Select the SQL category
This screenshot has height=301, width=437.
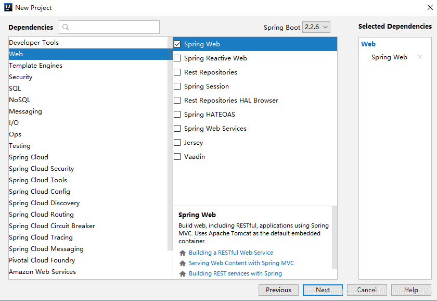(88, 89)
